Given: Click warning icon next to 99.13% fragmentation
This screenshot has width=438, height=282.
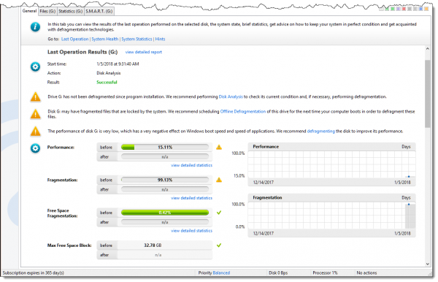Looking at the screenshot, I should pos(219,180).
